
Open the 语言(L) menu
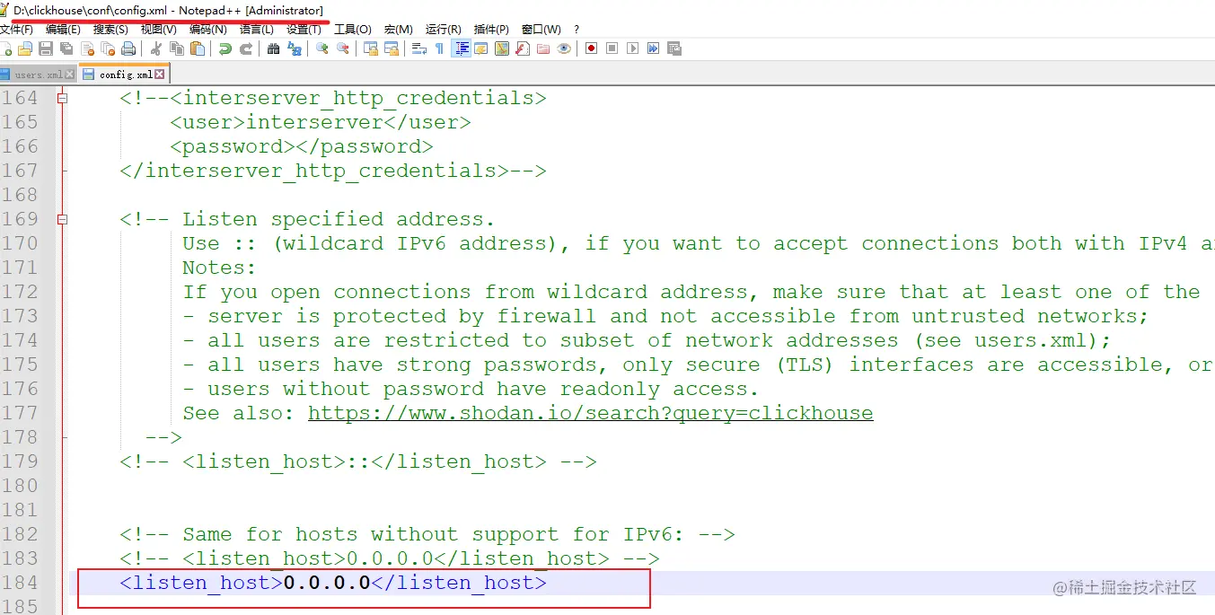257,30
